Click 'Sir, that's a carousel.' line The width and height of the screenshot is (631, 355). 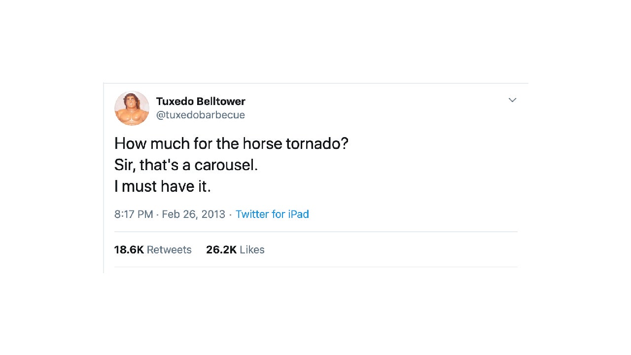186,165
